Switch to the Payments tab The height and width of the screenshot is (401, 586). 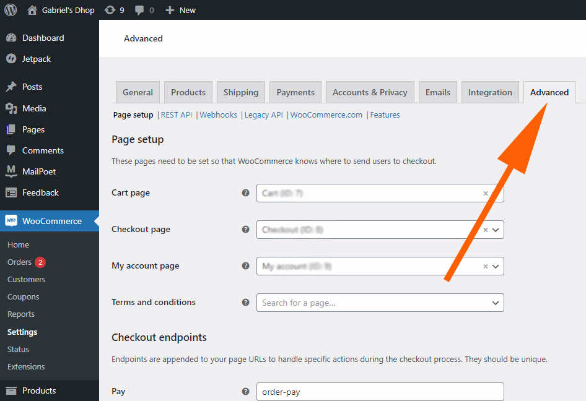tap(295, 92)
